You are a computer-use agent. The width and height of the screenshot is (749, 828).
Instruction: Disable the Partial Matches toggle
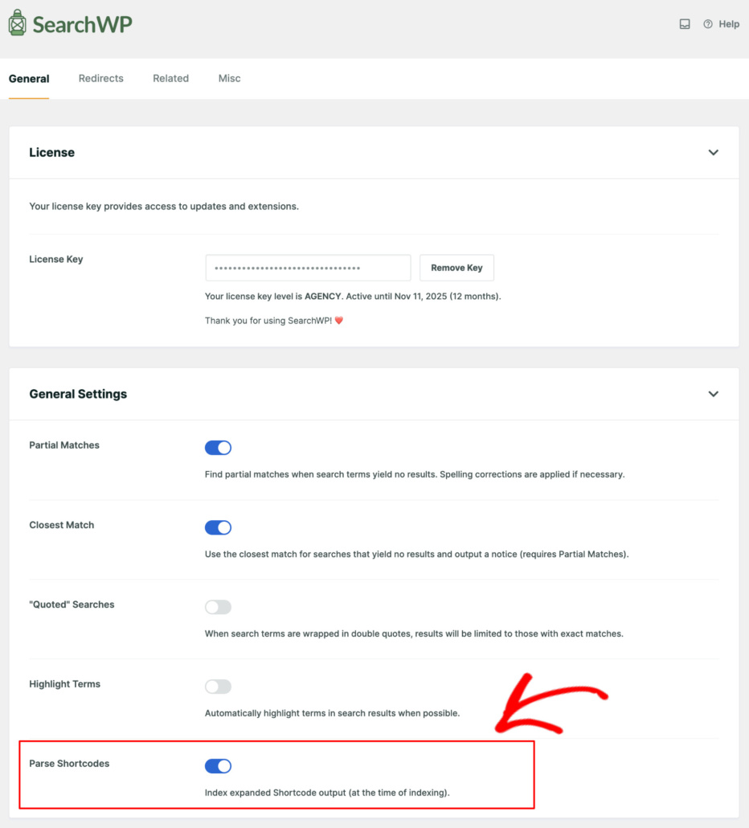[218, 448]
